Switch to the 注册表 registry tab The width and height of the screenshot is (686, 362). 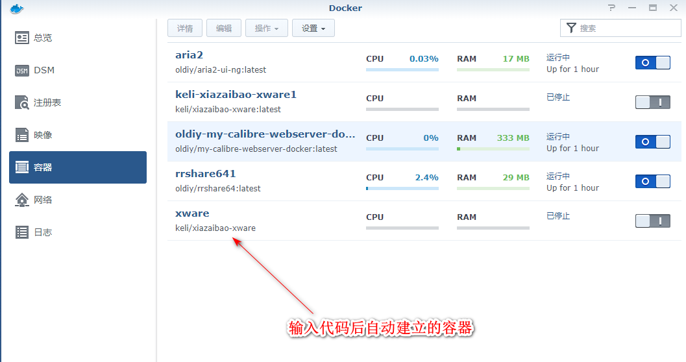point(78,103)
